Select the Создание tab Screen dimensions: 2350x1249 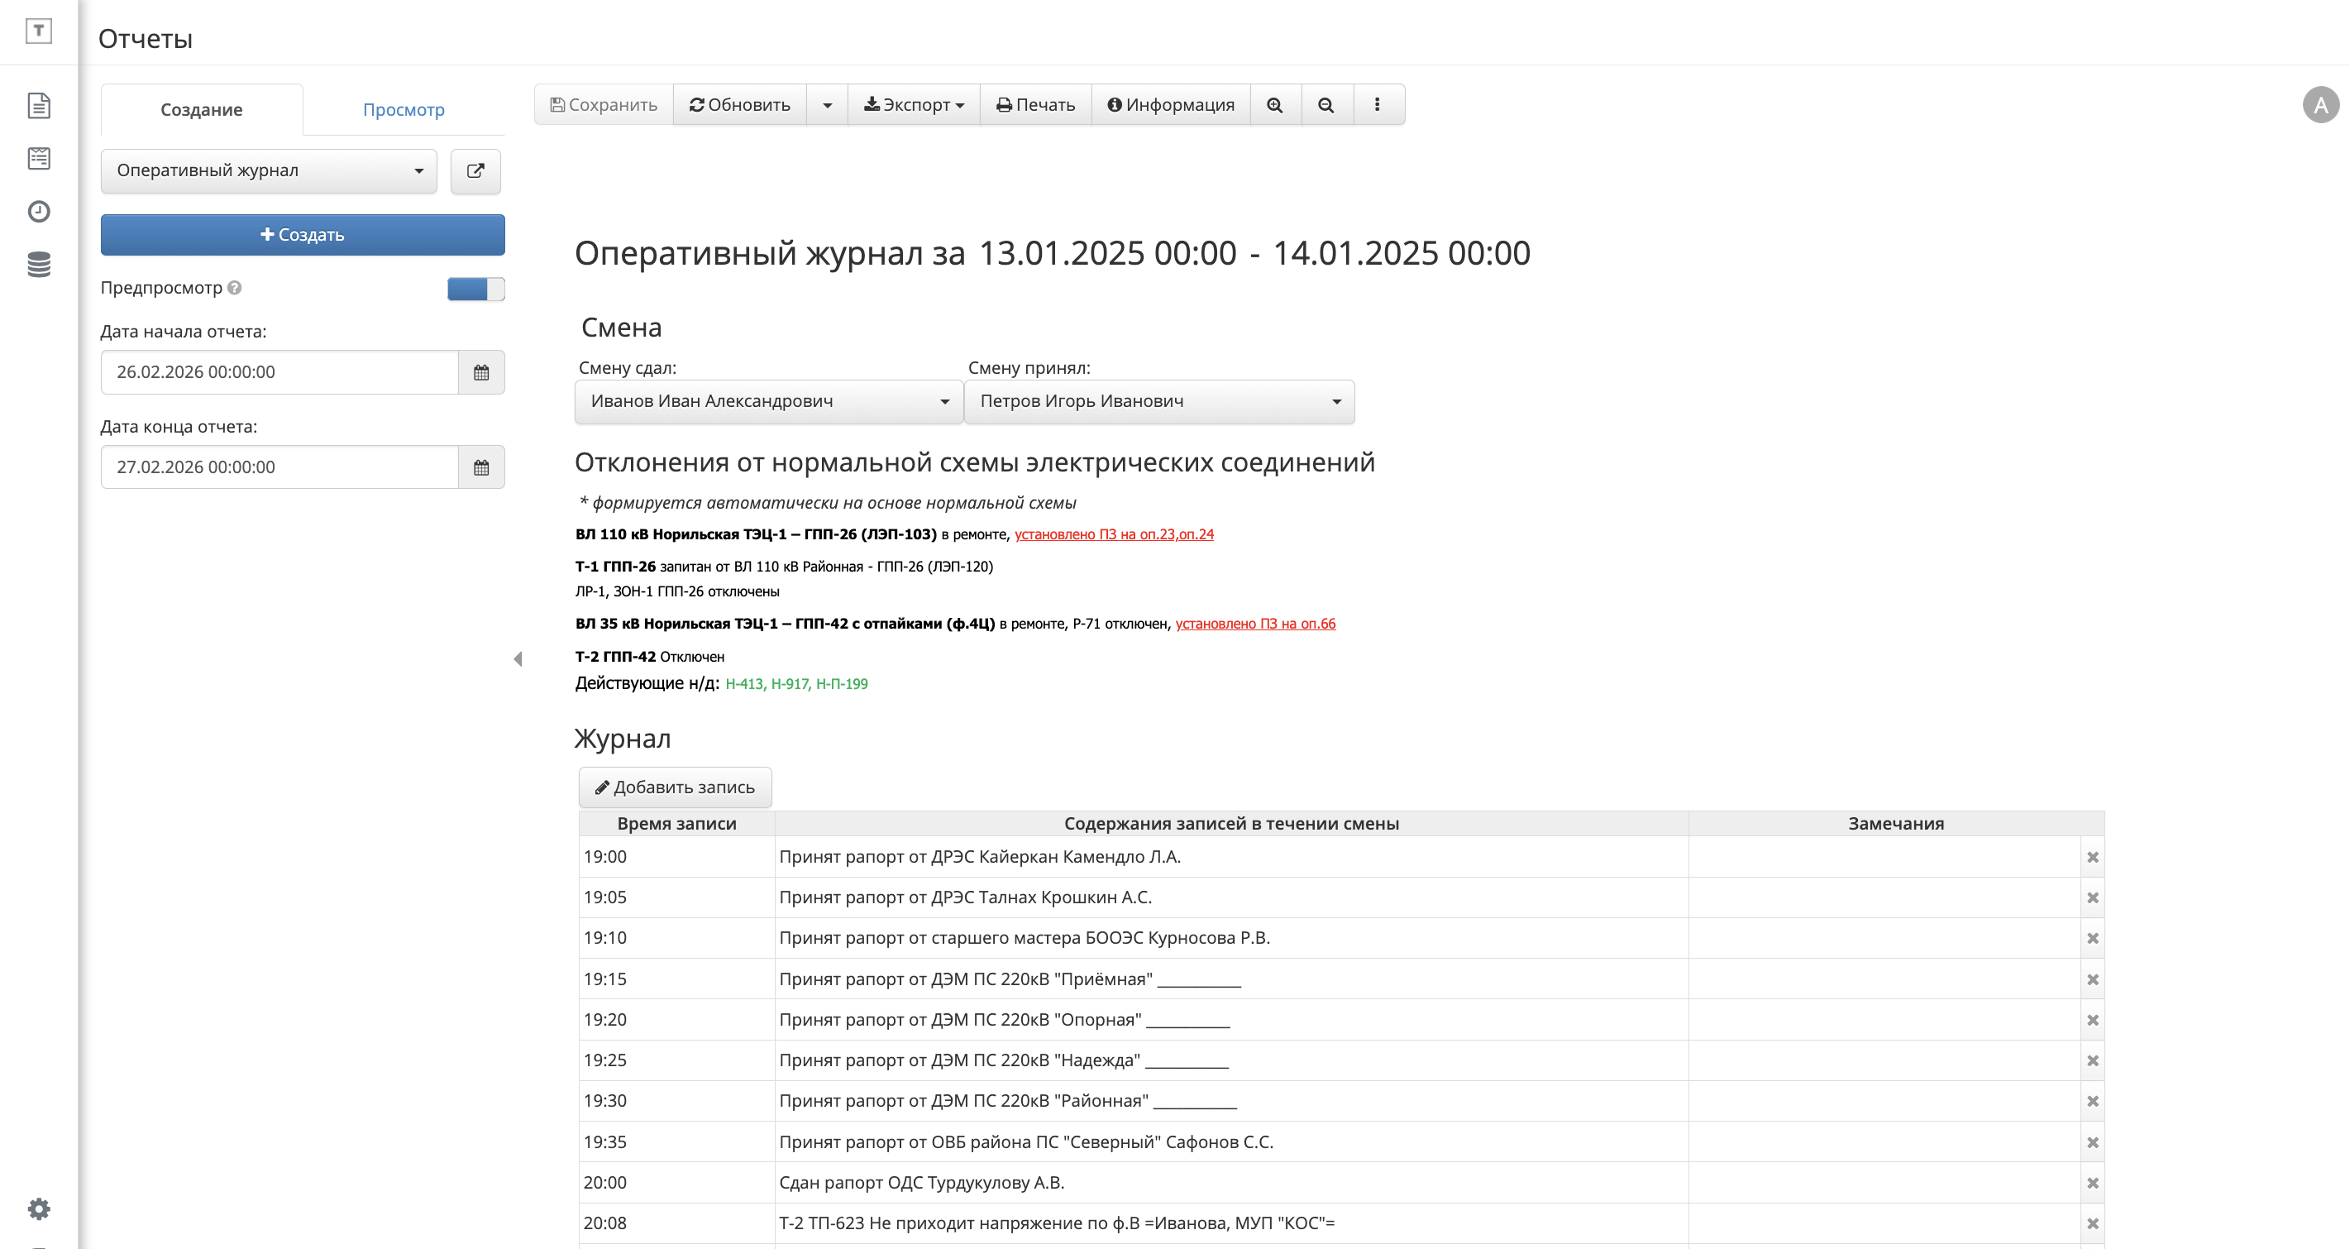point(202,109)
